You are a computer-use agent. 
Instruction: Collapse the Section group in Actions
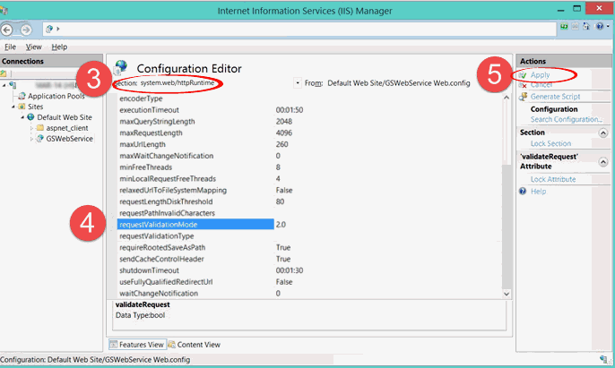(x=602, y=133)
